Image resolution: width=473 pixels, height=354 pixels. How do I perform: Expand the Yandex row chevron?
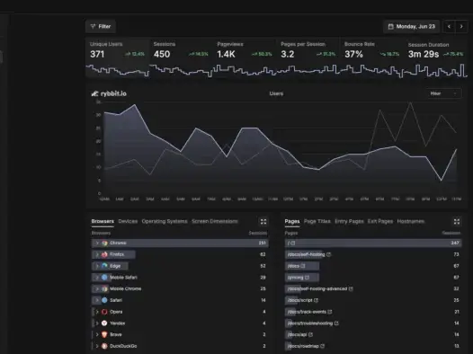[97, 323]
